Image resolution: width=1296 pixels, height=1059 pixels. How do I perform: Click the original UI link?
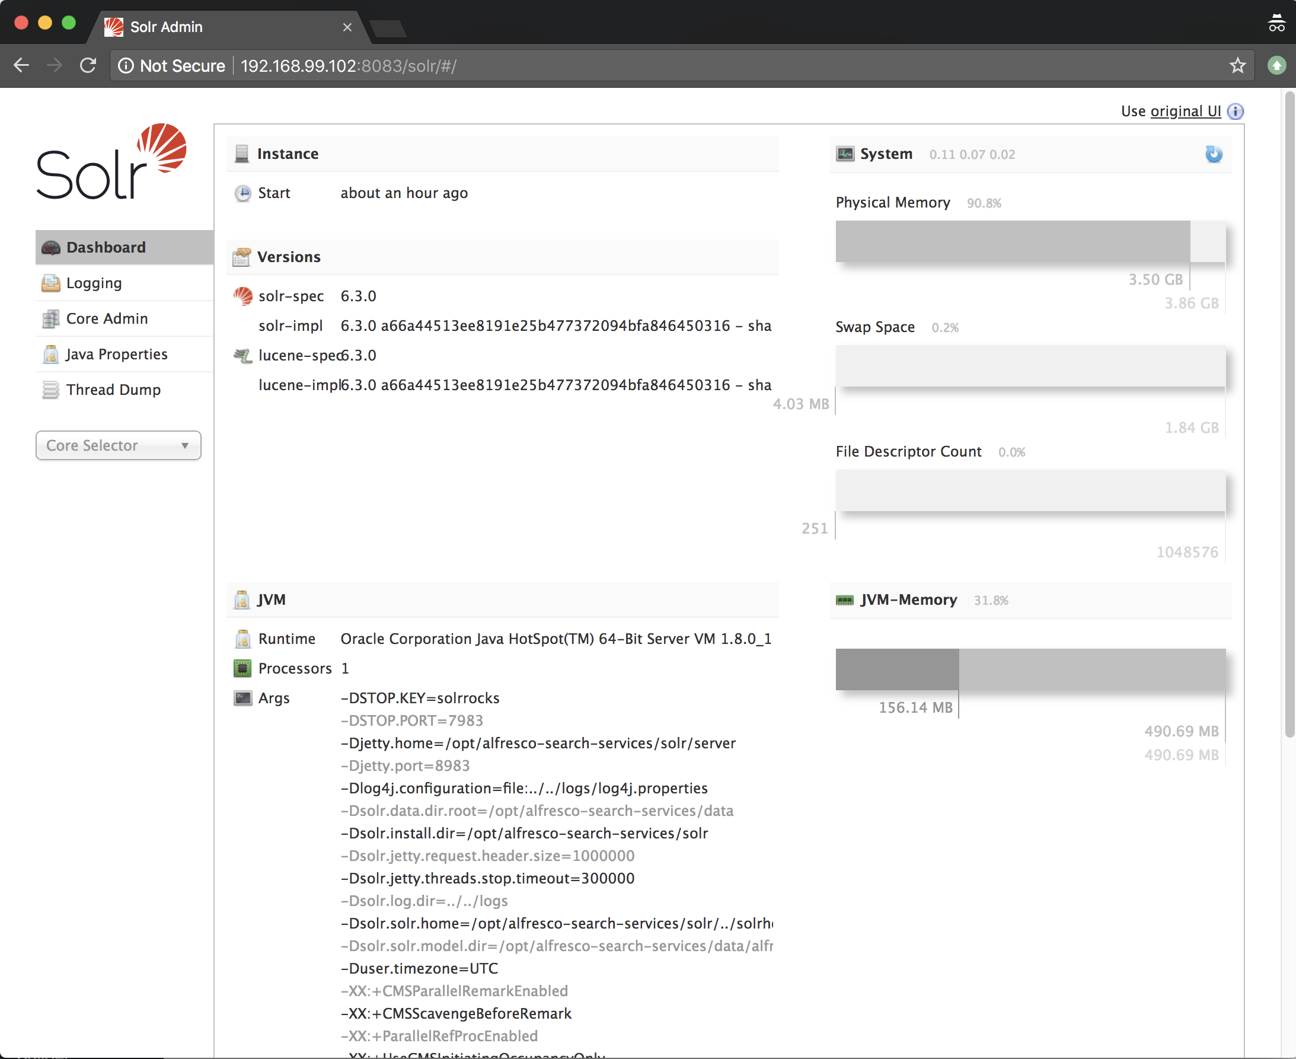coord(1185,111)
